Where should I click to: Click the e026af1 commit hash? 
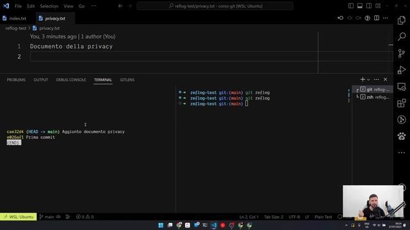[15, 137]
